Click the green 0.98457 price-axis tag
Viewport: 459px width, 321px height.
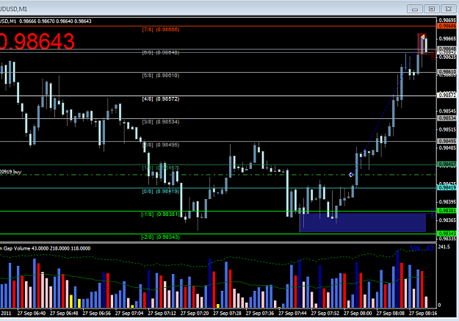[x=447, y=165]
